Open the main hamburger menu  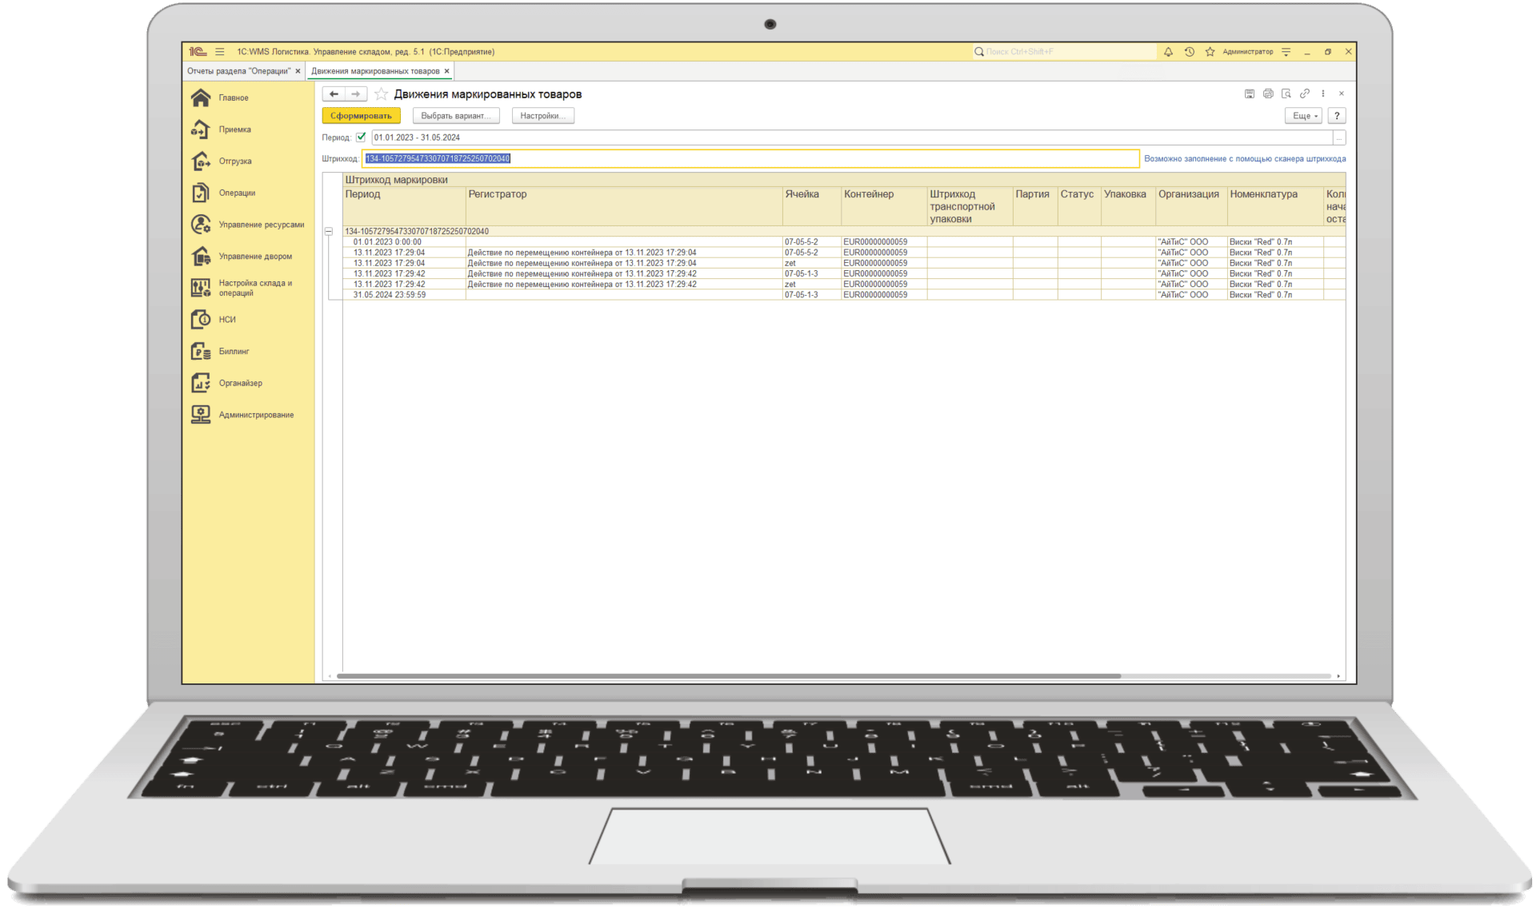220,52
